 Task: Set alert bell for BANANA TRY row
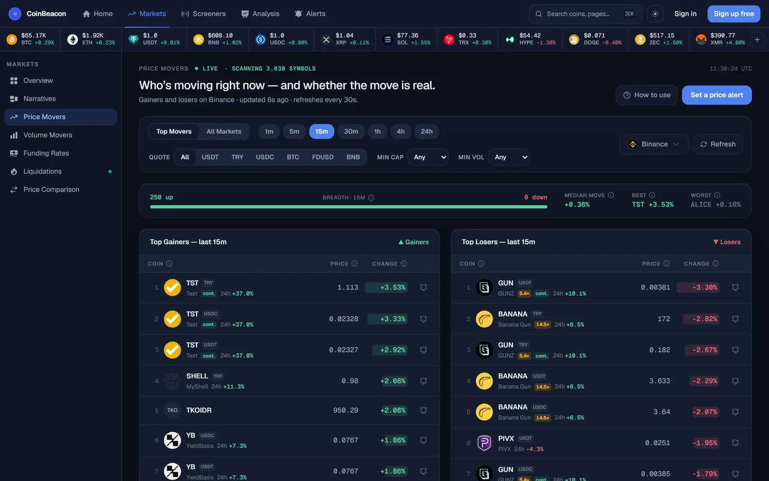[x=735, y=319]
